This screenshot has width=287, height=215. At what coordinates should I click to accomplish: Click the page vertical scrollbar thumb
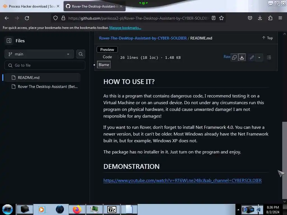click(x=284, y=160)
